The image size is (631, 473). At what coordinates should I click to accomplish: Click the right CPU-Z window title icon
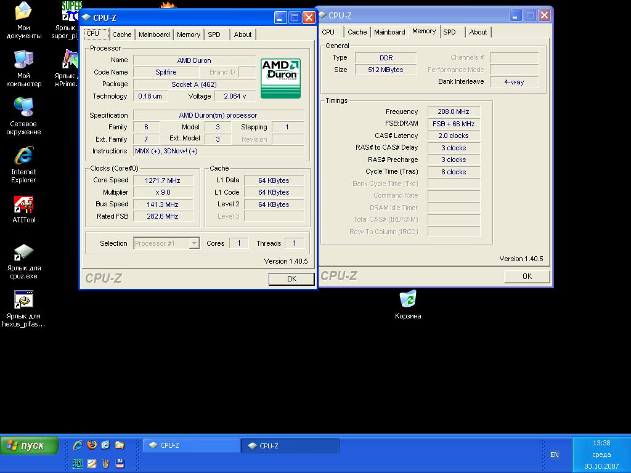322,15
